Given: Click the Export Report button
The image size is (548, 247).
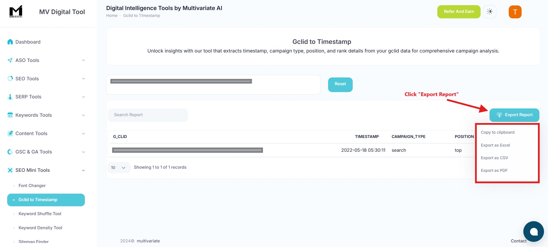Looking at the screenshot, I should pos(514,115).
